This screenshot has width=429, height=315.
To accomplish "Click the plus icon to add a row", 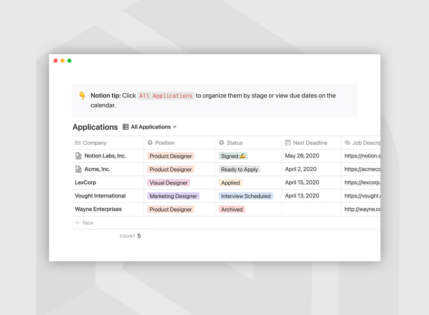I will [77, 223].
